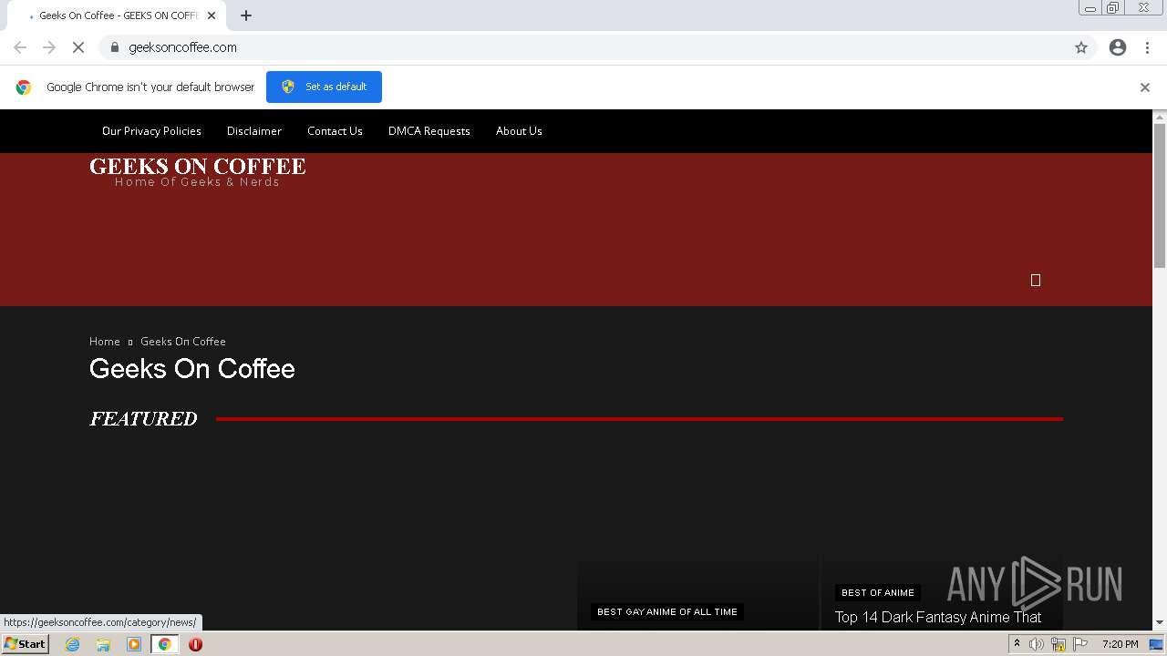This screenshot has height=656, width=1167.
Task: Open the Contact Us page
Action: tap(335, 131)
